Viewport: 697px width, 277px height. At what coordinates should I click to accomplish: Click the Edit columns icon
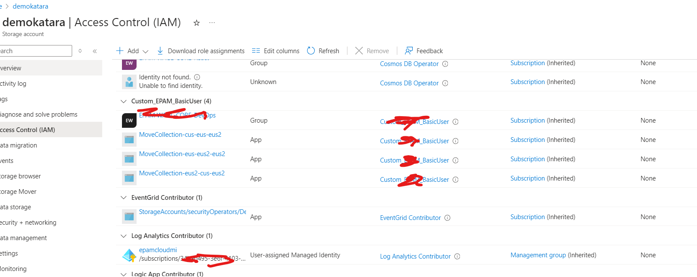pyautogui.click(x=256, y=51)
